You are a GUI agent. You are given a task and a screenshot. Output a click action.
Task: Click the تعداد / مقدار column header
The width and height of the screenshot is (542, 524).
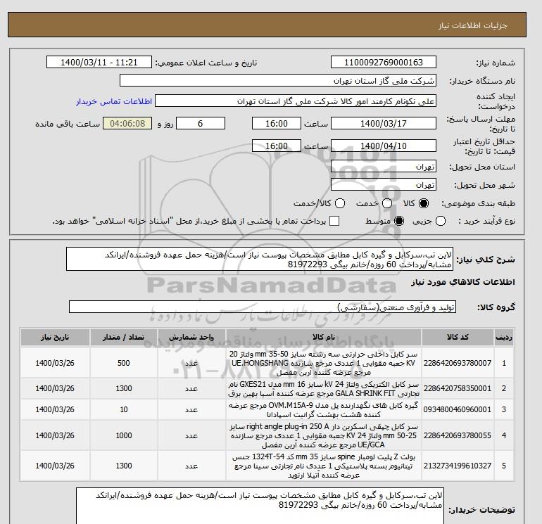(124, 337)
